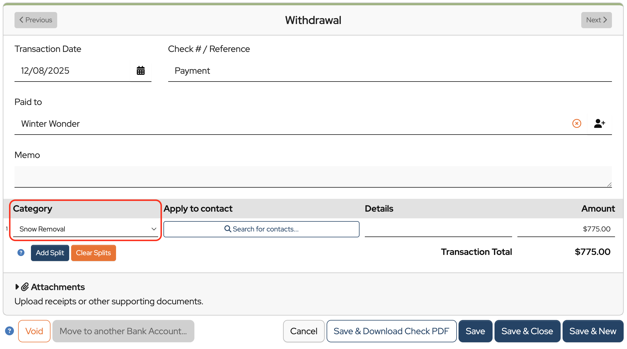Click the help icon beside Add Split
This screenshot has height=349, width=627.
pos(21,253)
